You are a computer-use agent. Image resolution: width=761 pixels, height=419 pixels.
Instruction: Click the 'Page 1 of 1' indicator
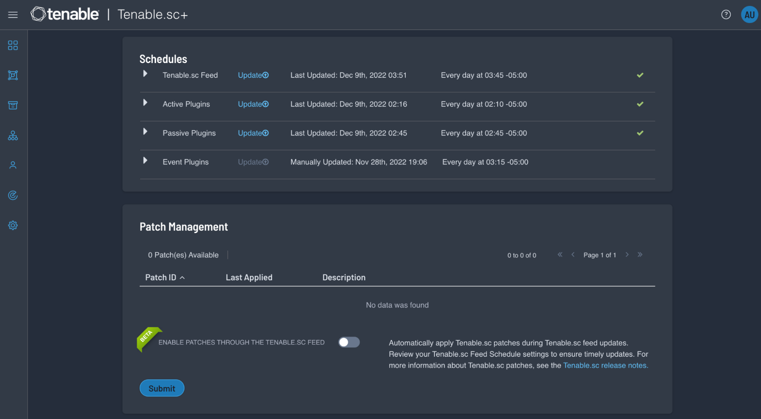pos(600,255)
